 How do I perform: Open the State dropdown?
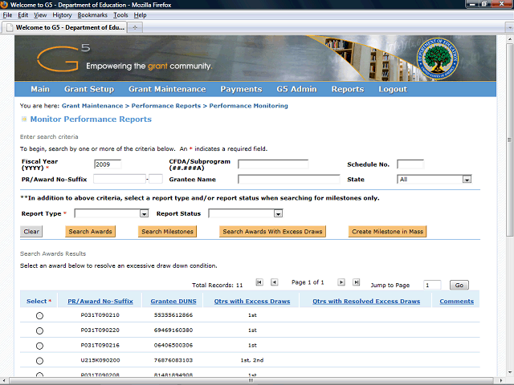[x=467, y=180]
